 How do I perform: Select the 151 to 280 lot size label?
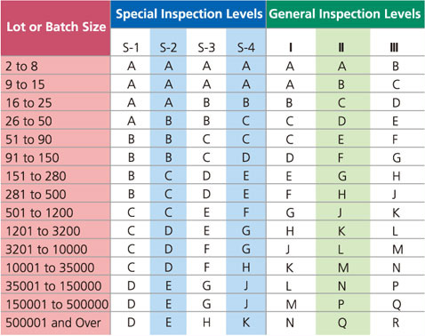36,176
